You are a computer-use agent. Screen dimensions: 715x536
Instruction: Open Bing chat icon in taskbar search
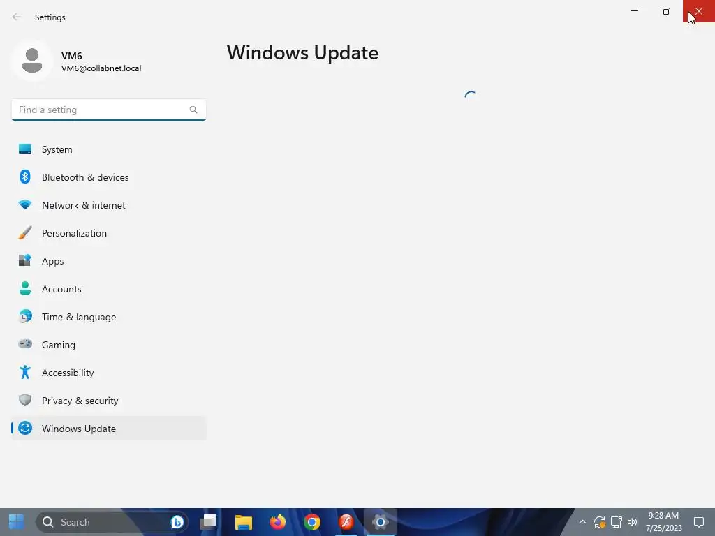(177, 522)
